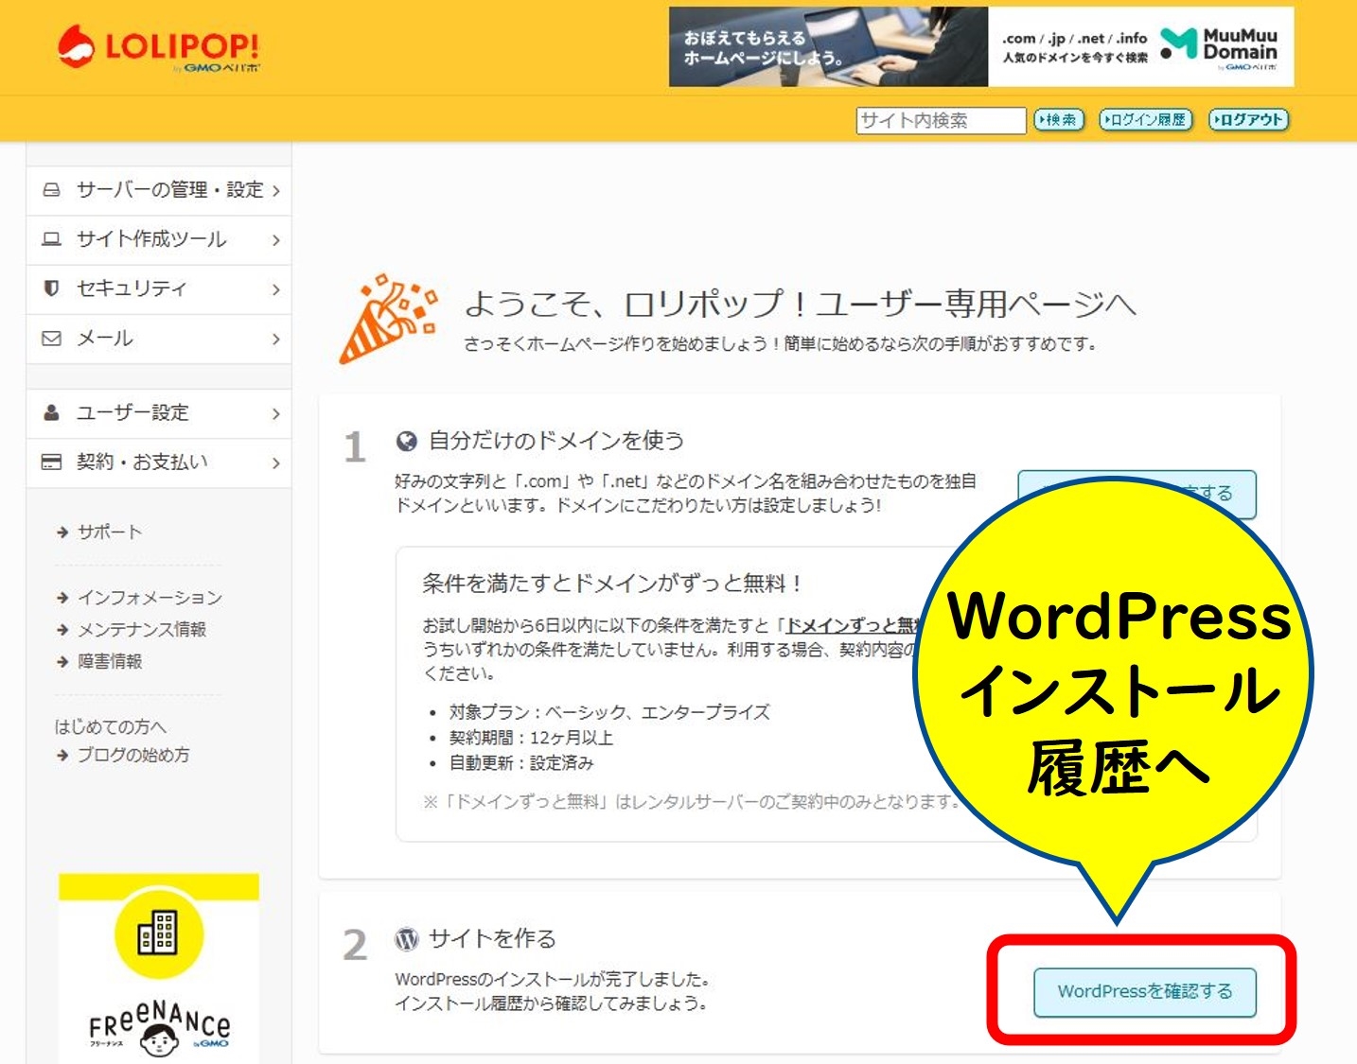Open the サポート link
1357x1064 pixels.
110,532
